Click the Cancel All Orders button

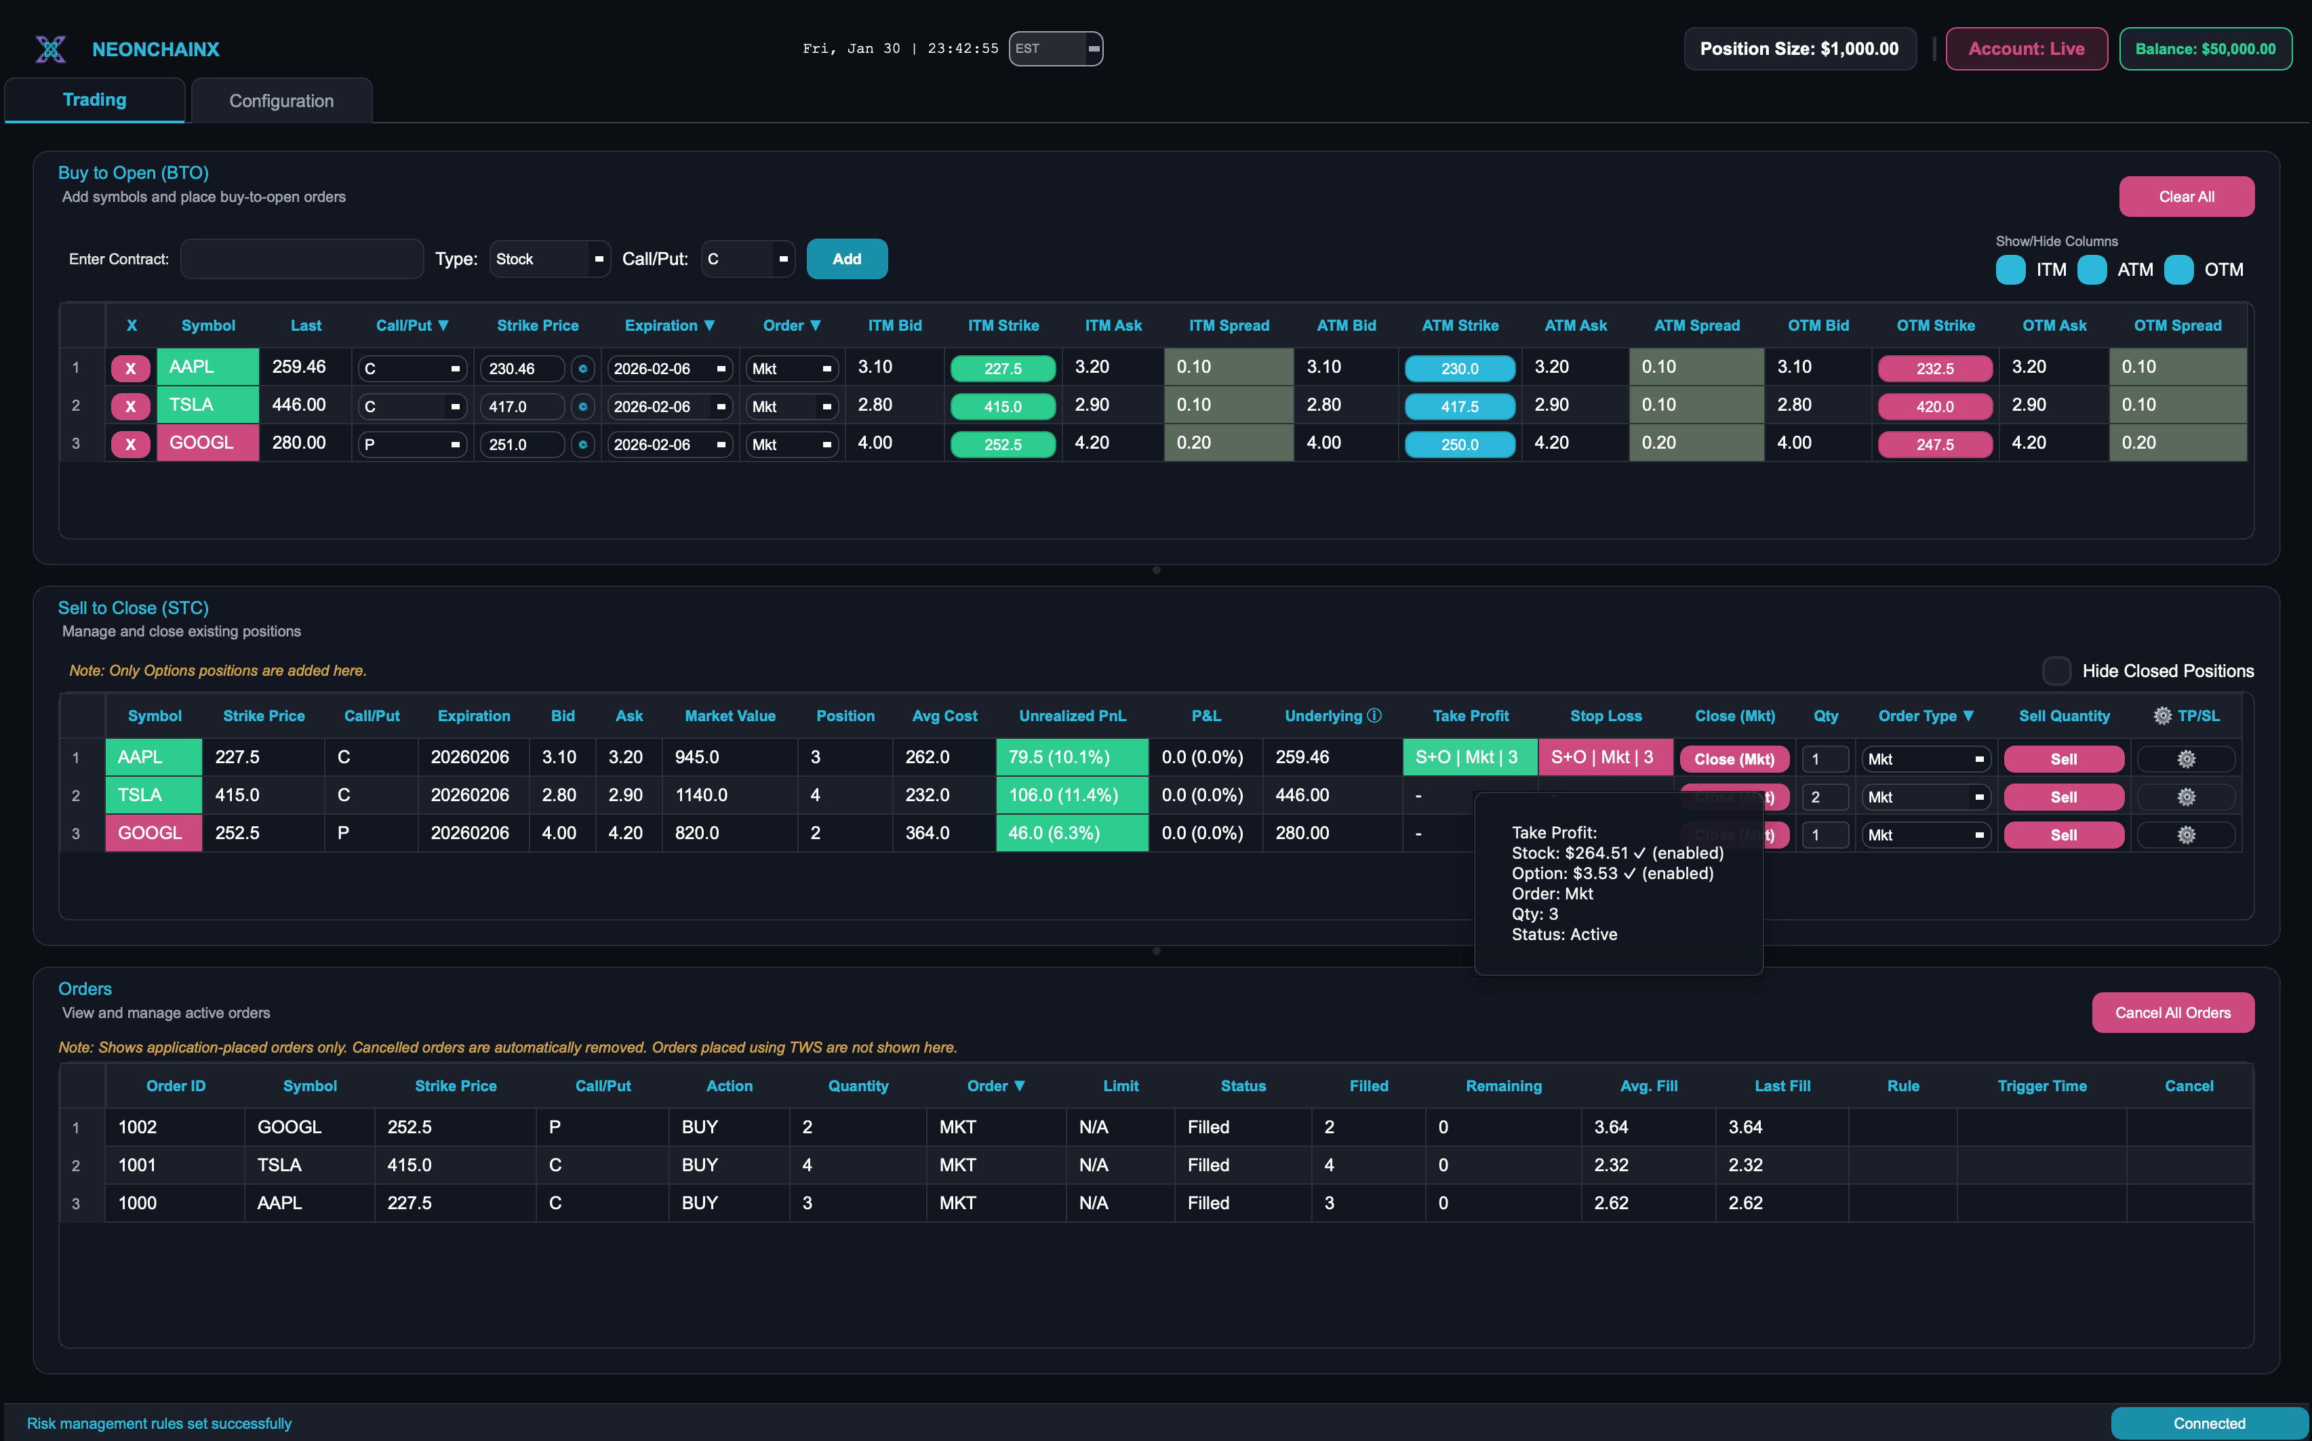[2173, 1012]
